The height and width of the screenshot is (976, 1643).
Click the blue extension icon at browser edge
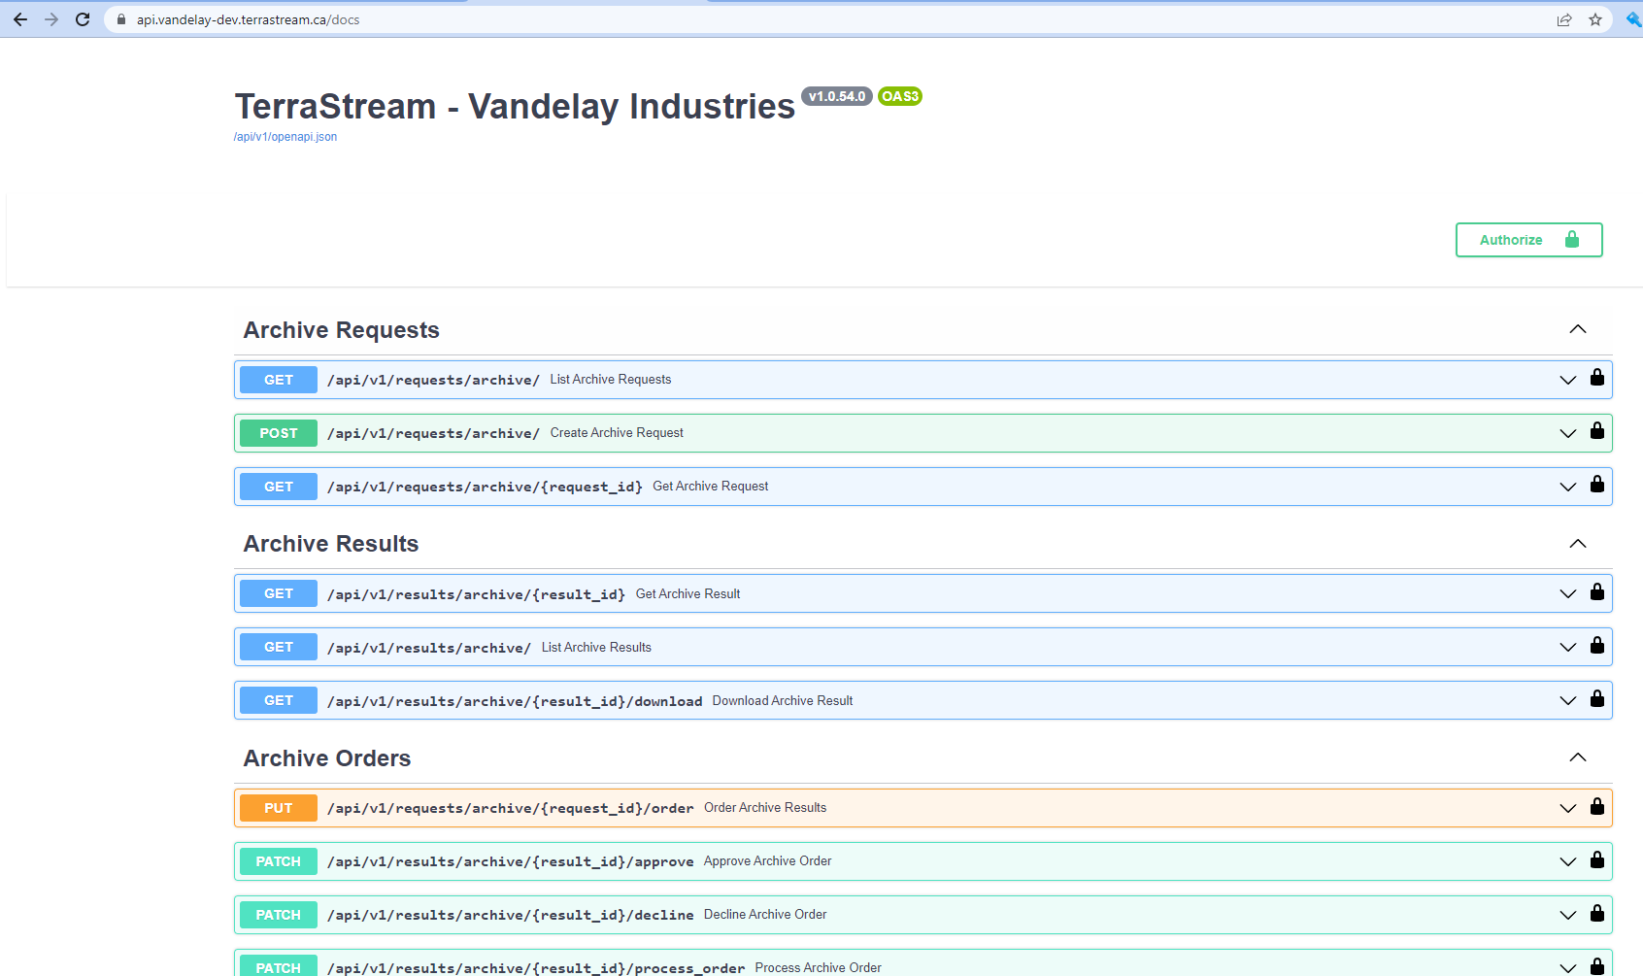(1633, 19)
